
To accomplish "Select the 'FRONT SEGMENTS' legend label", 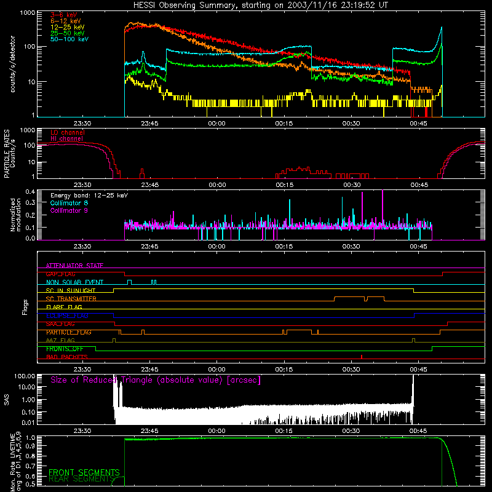I will (x=84, y=472).
